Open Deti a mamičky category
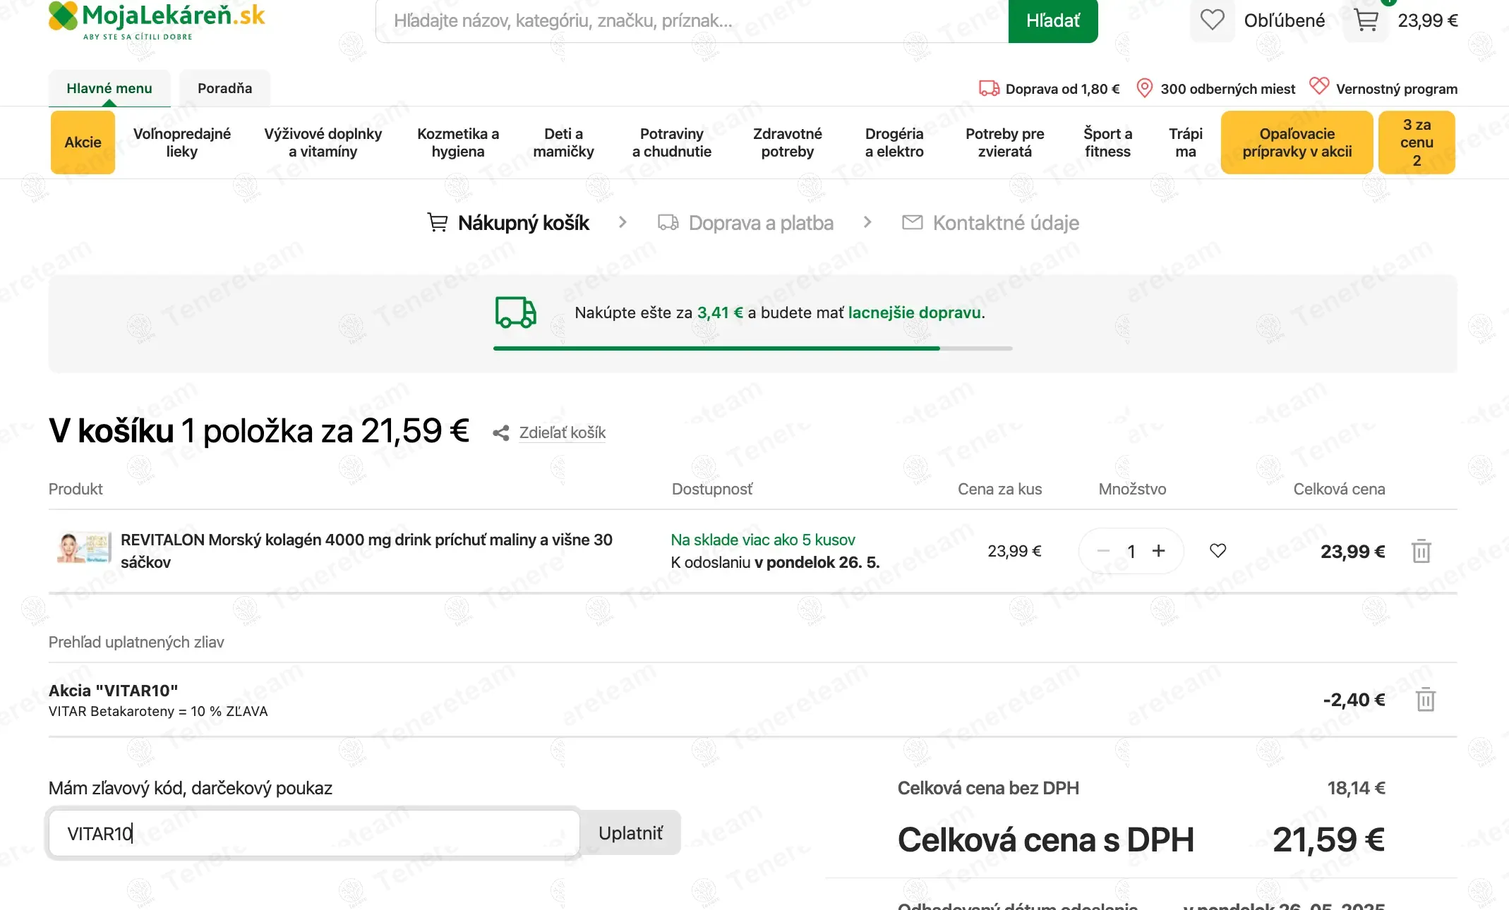The height and width of the screenshot is (910, 1509). tap(563, 142)
